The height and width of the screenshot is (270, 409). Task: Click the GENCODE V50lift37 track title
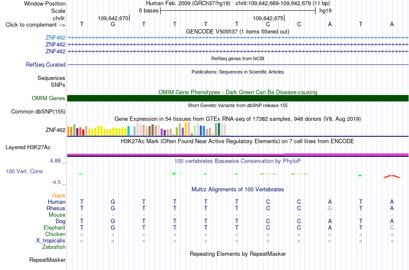pos(237,31)
